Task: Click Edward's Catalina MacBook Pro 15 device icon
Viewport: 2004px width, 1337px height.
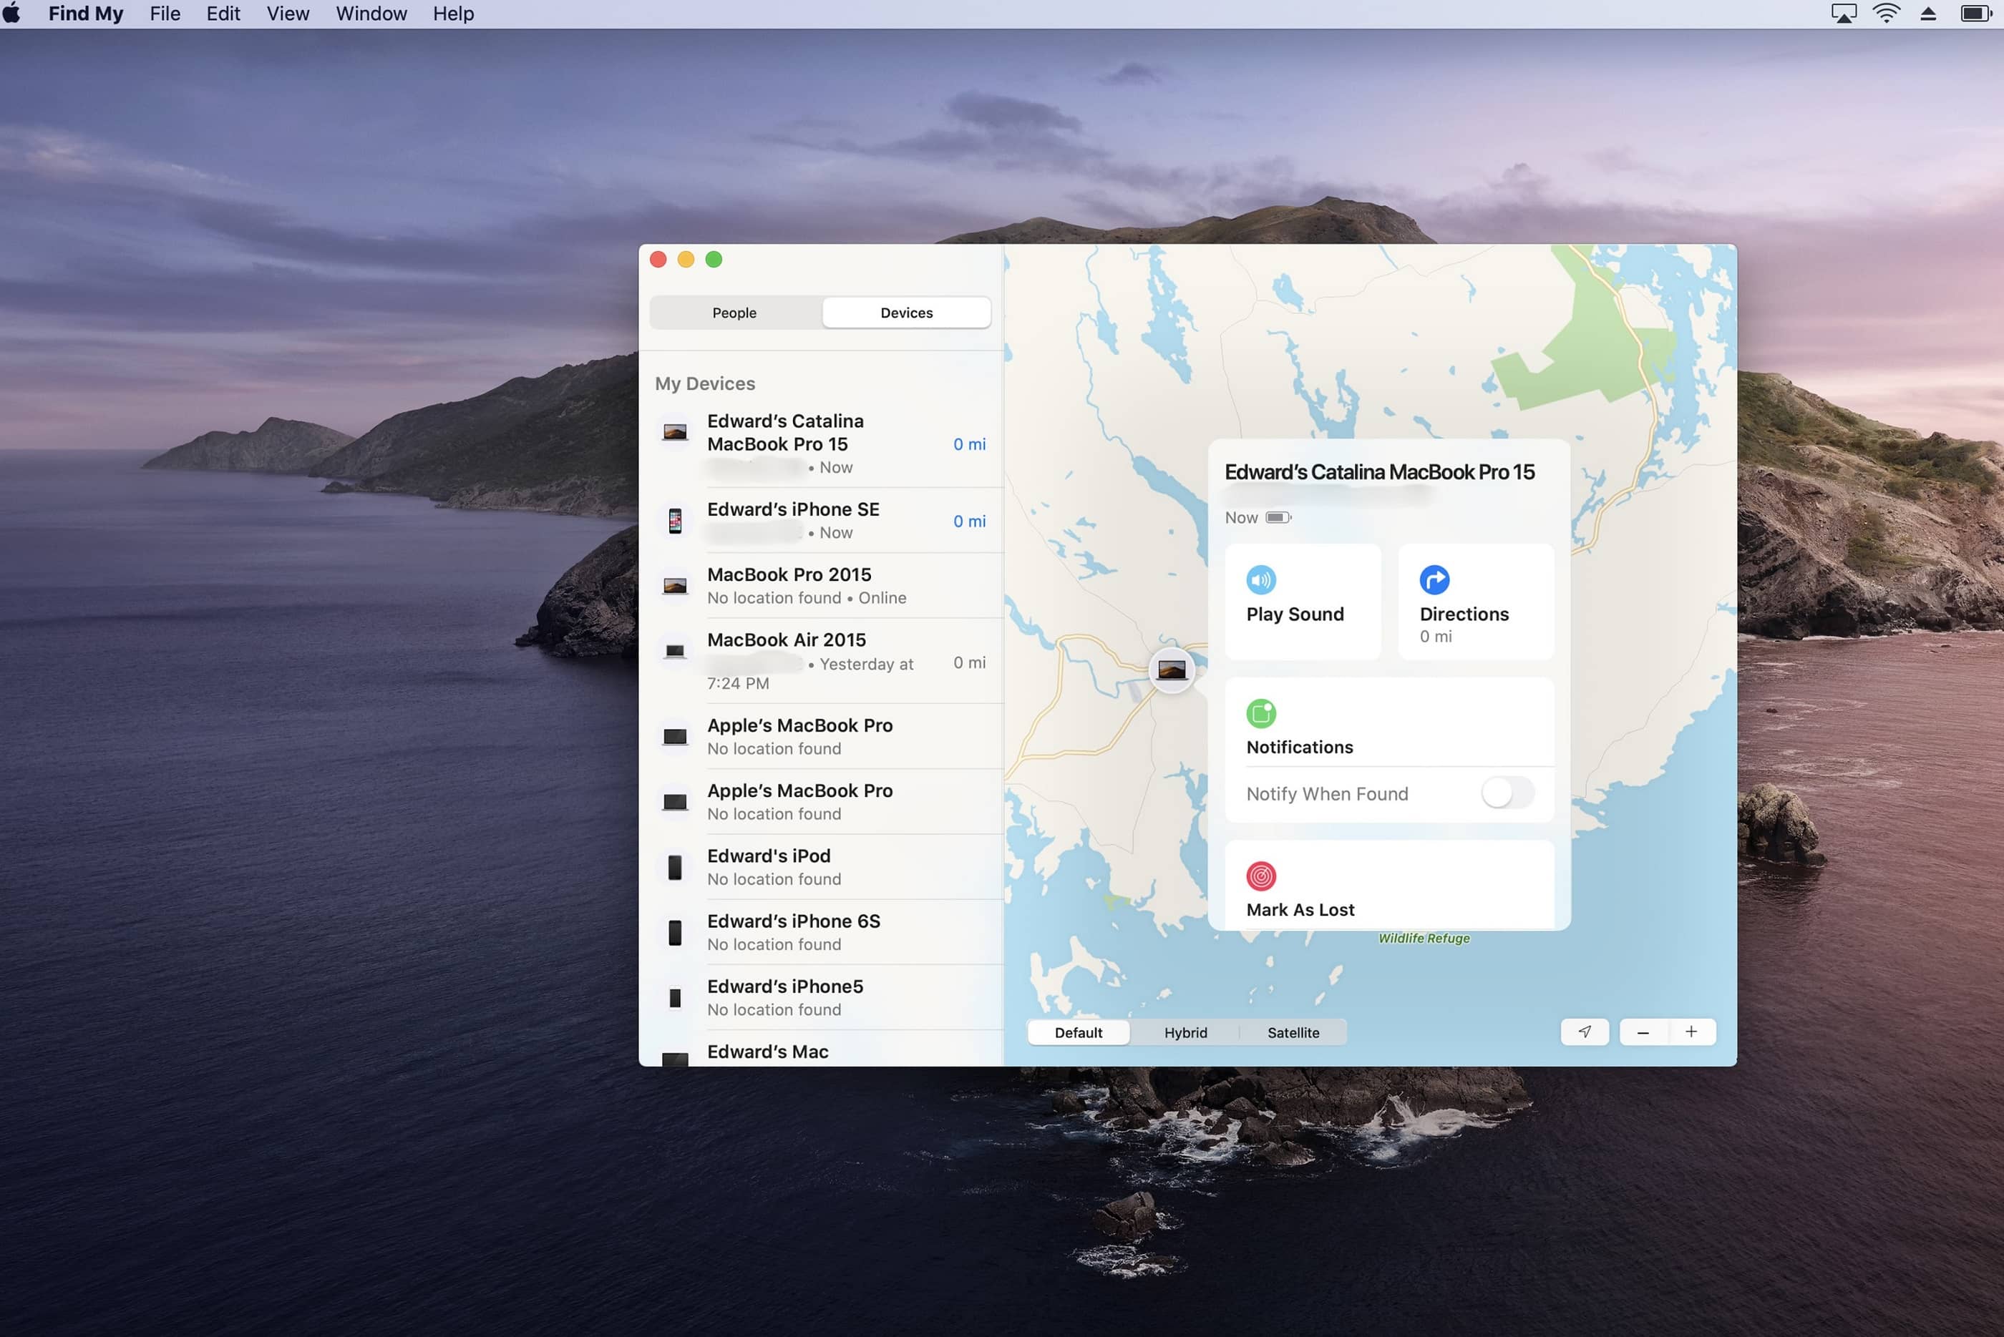Action: (675, 432)
